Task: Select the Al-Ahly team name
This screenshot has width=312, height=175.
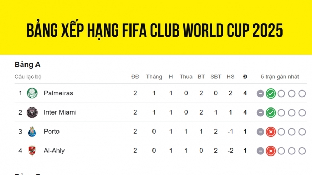Action: [x=54, y=151]
